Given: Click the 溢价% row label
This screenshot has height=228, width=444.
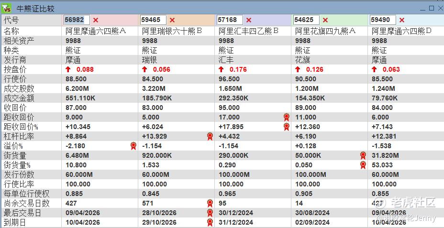Looking at the screenshot, I should (13, 146).
